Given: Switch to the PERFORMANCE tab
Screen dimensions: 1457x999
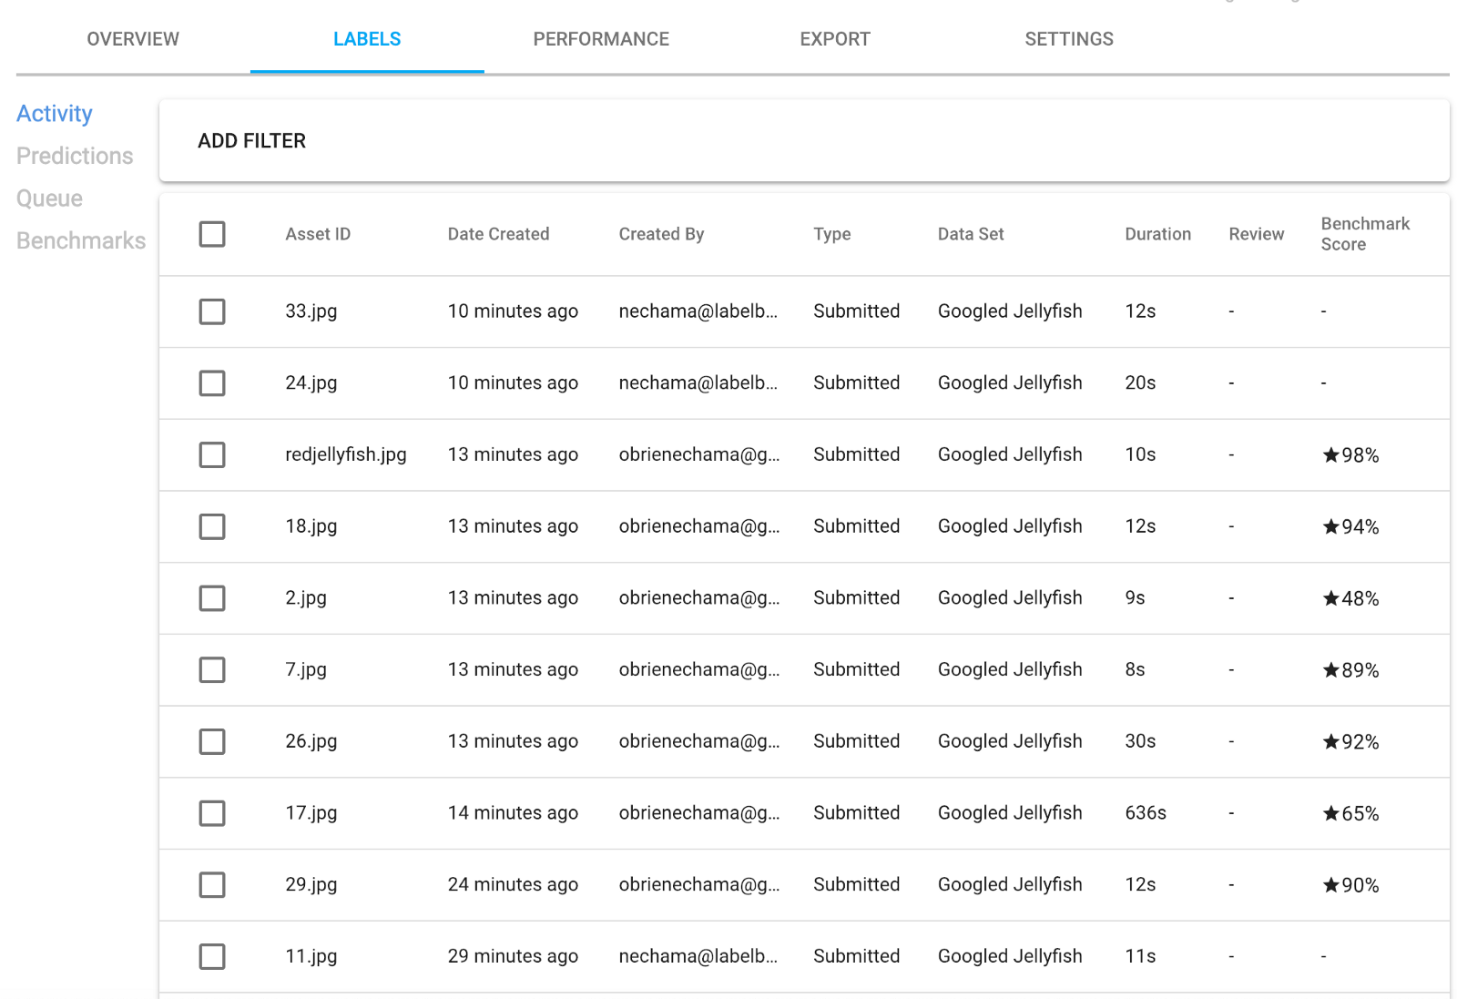Looking at the screenshot, I should point(601,39).
